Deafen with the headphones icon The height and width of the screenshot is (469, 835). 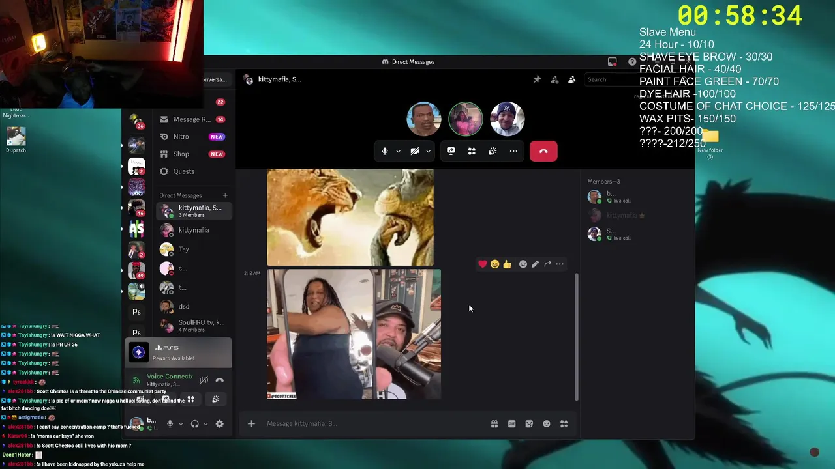tap(194, 424)
